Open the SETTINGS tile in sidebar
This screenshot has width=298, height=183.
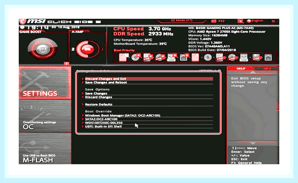pos(45,82)
